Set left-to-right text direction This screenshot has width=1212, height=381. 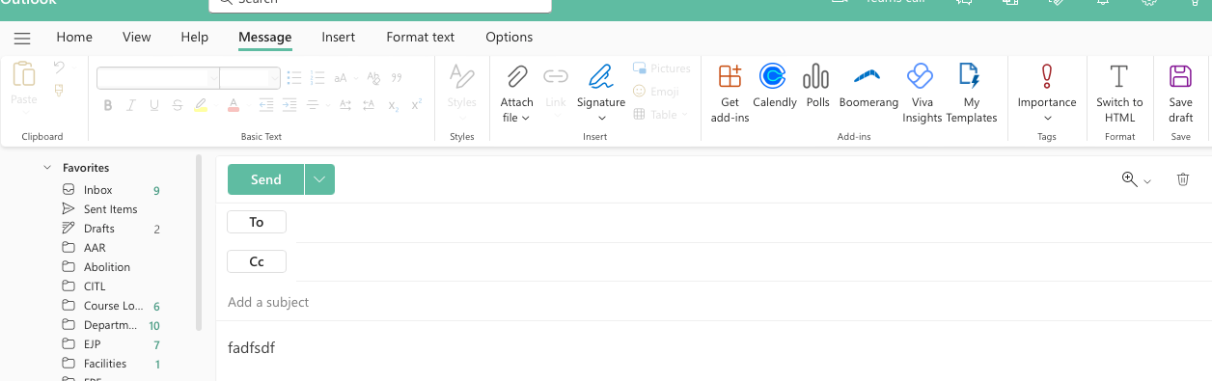344,105
